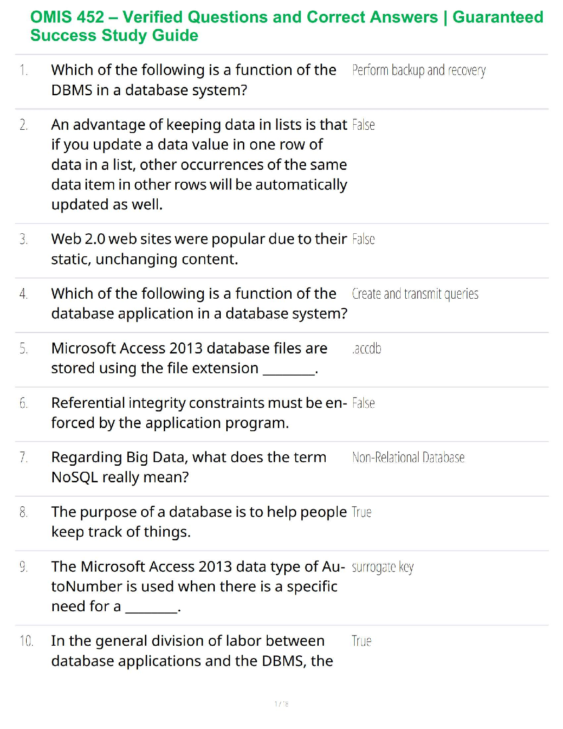The image size is (563, 729).
Task: Click question 5 about Access 2013 file extension
Action: point(189,358)
